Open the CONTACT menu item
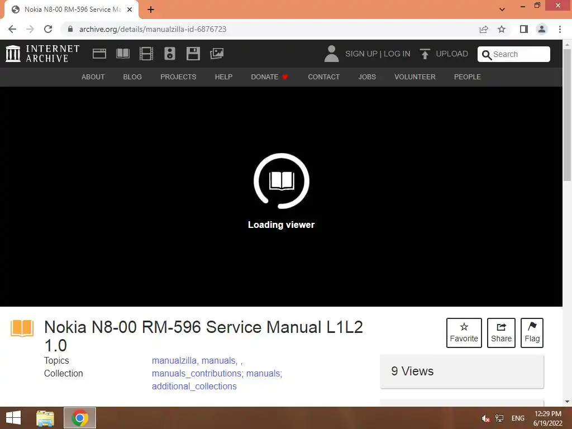Screen dimensions: 572x429 point(323,77)
